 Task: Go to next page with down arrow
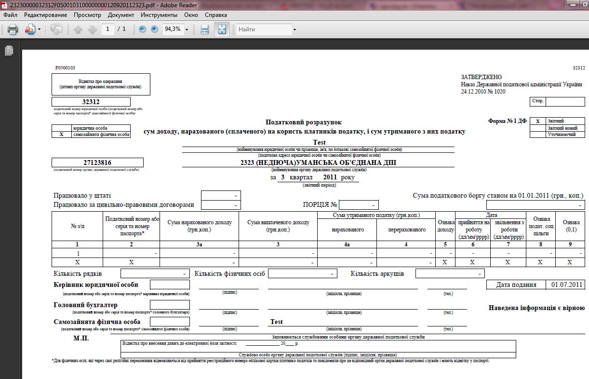tap(92, 29)
